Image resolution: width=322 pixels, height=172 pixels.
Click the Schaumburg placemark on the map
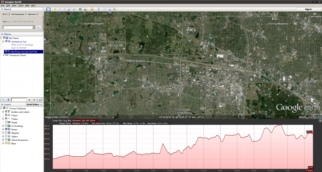tap(175, 113)
